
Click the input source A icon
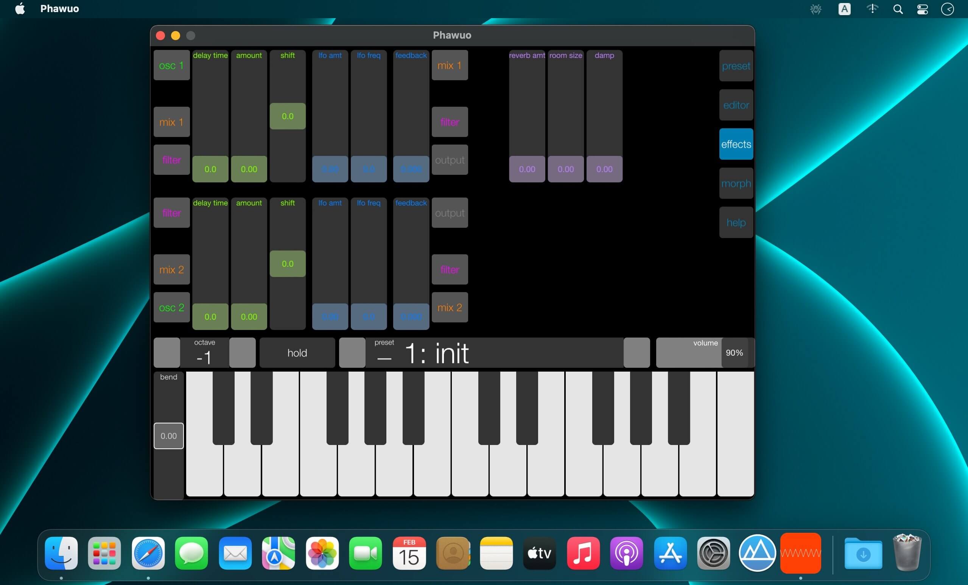click(x=844, y=9)
